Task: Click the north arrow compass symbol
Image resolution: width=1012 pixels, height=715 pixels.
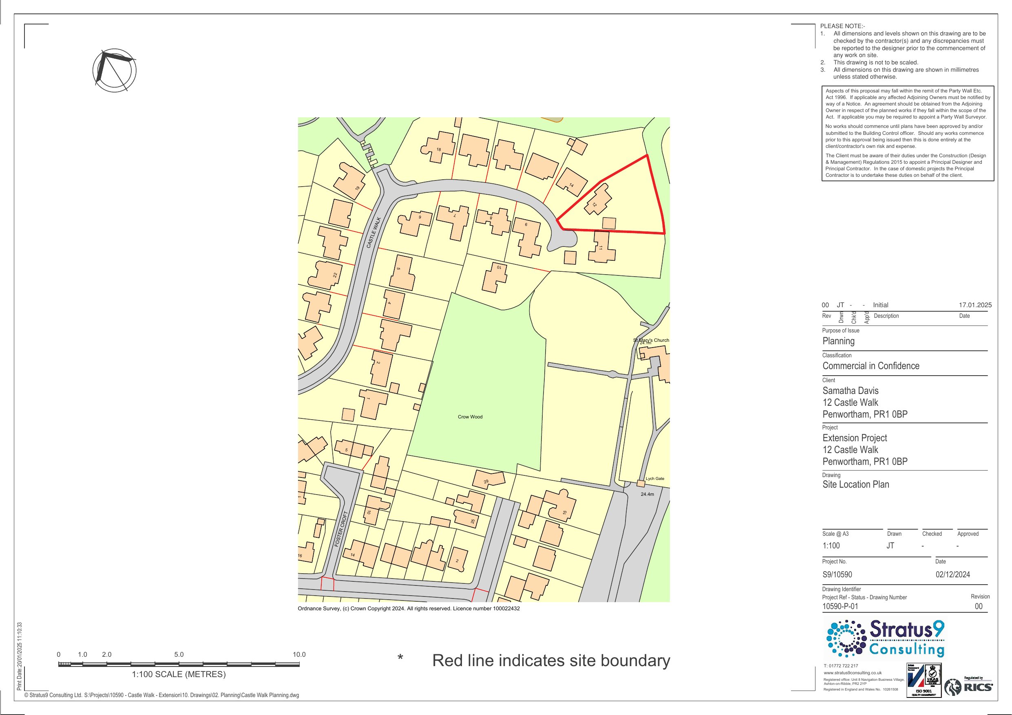Action: pyautogui.click(x=114, y=70)
